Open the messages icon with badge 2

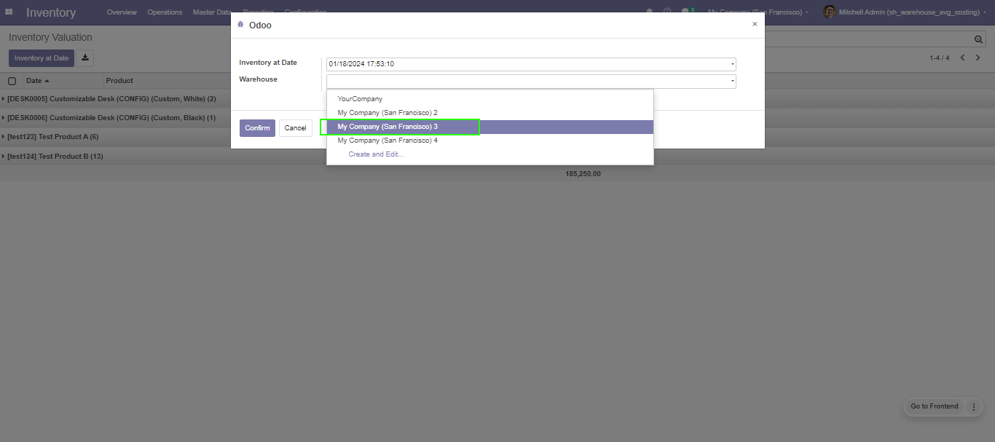click(688, 12)
